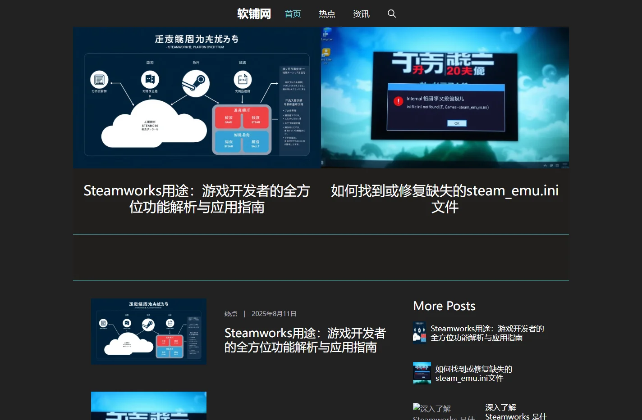
Task: Open the small steam_emu.ini thumbnail in More Posts
Action: pos(422,373)
